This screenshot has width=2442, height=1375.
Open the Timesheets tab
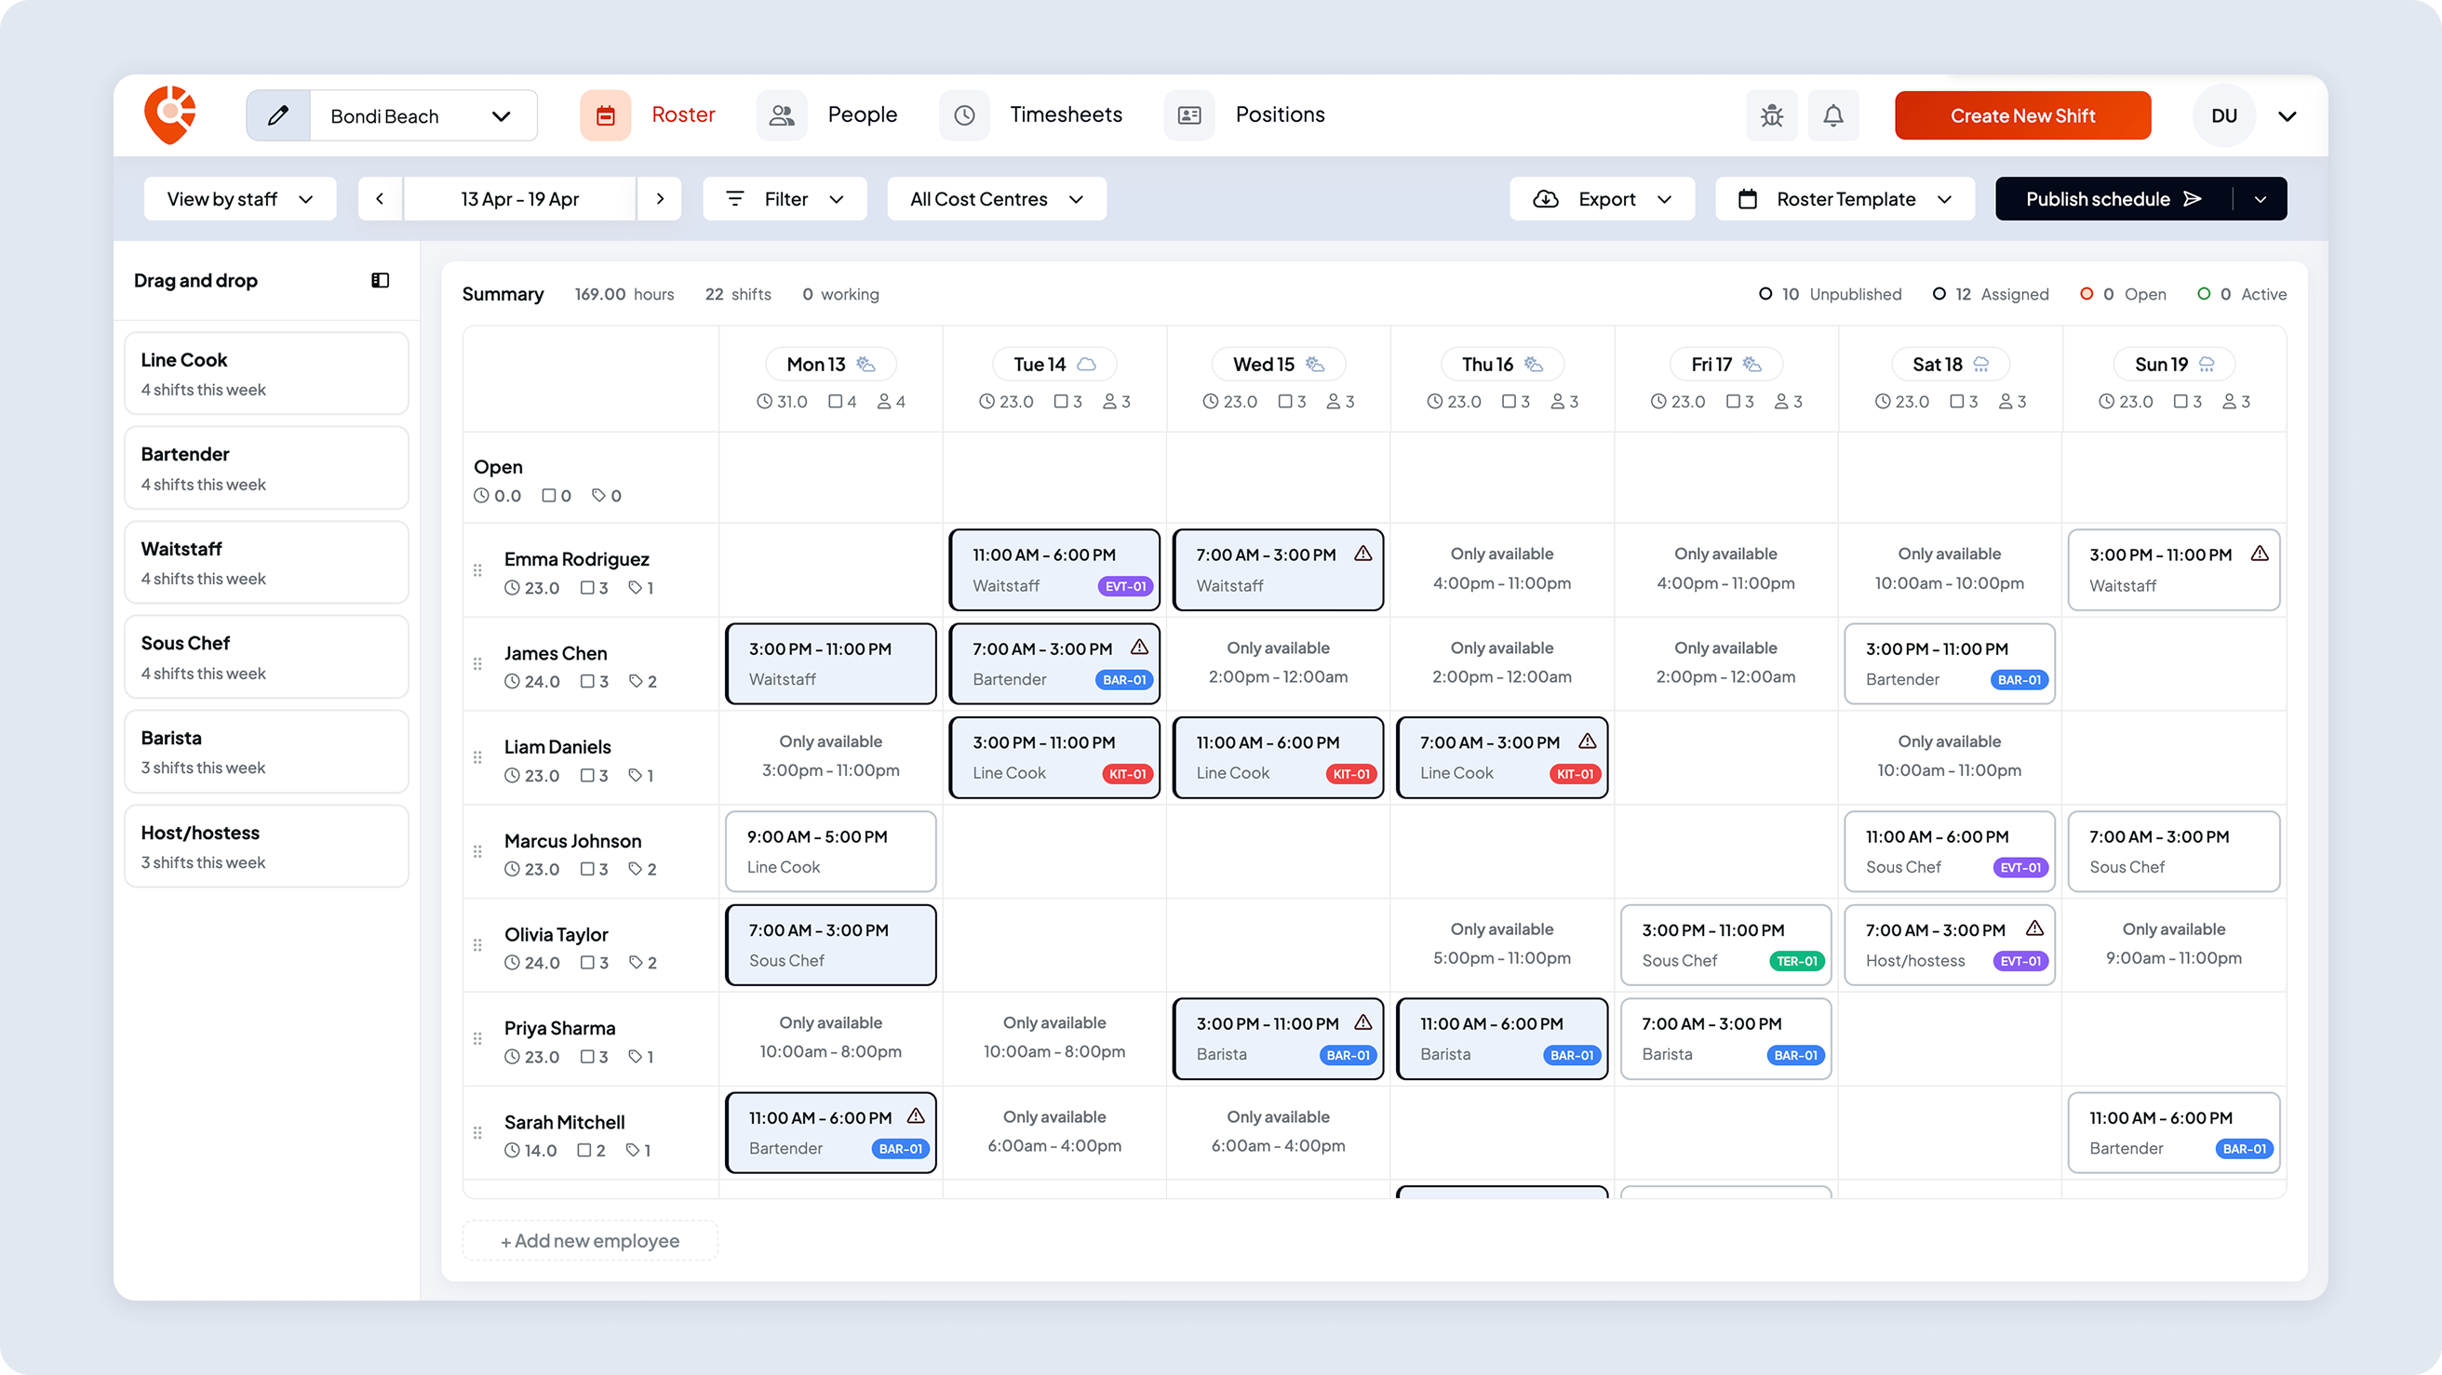coord(1066,114)
